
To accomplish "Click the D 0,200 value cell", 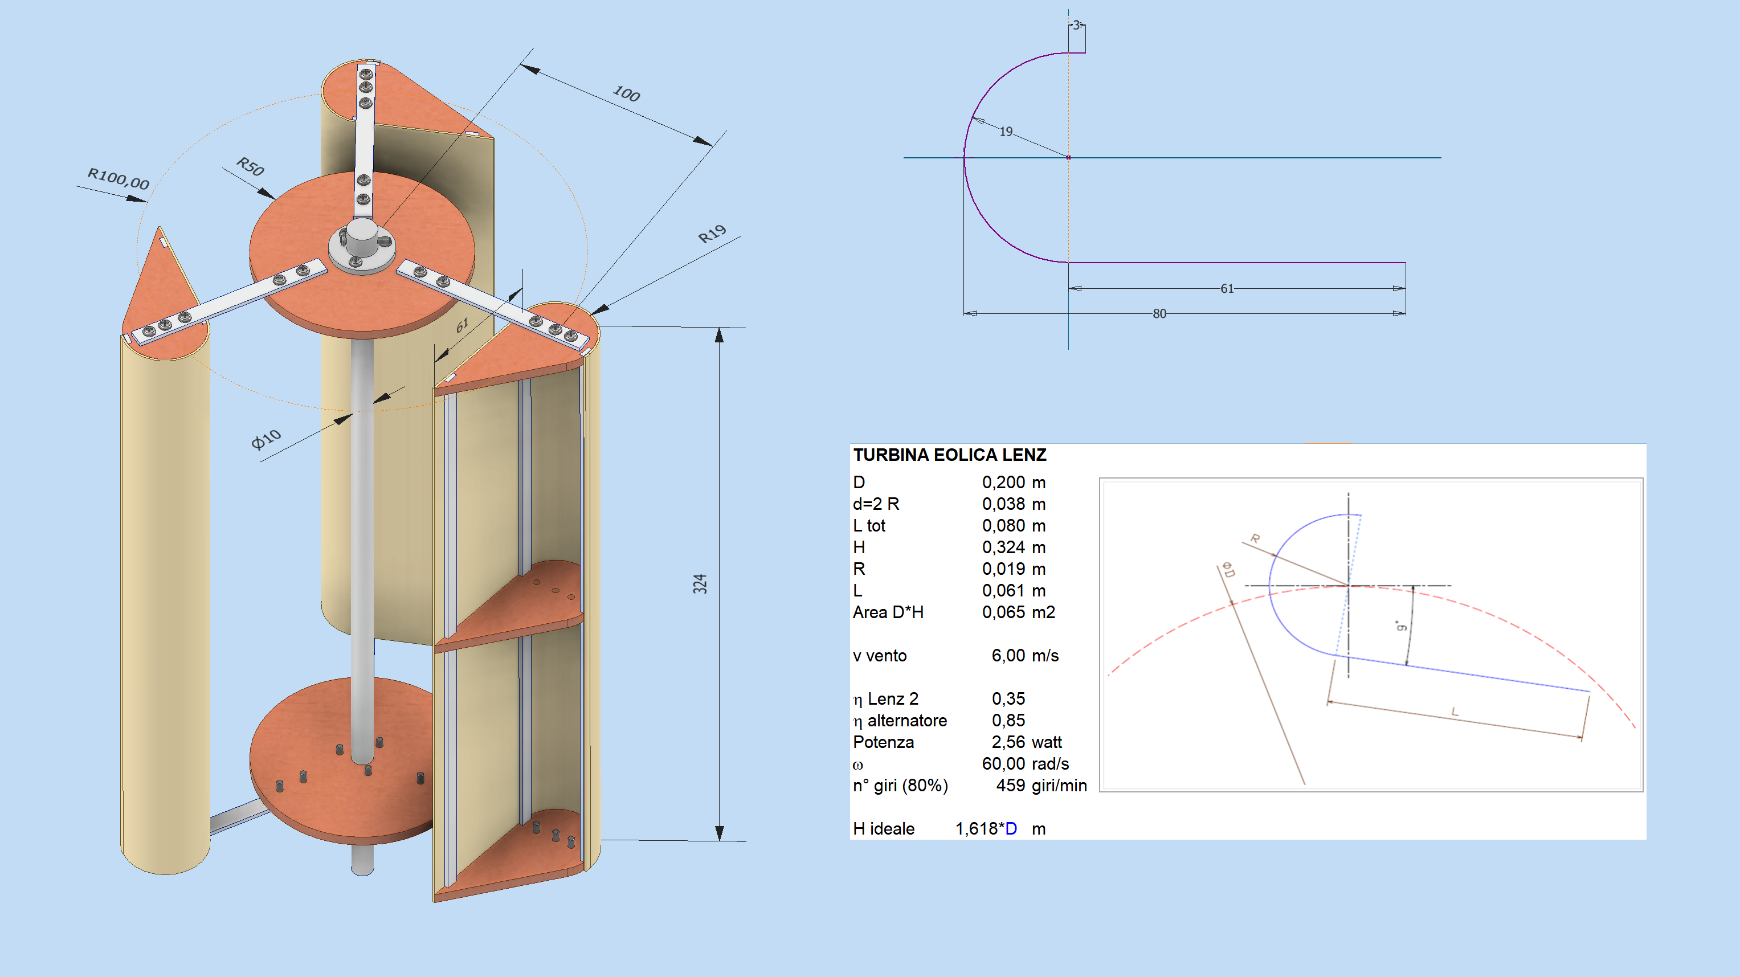I will [1003, 482].
